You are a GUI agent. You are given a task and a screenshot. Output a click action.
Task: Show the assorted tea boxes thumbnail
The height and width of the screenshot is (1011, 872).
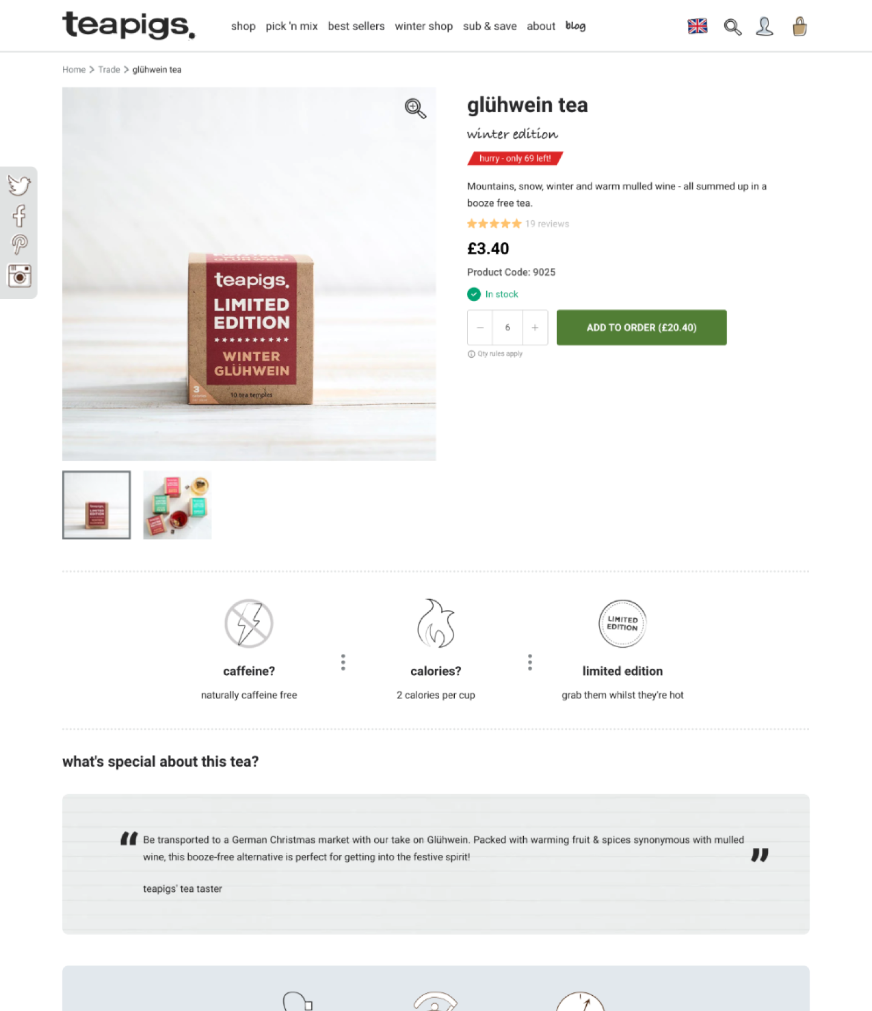177,505
